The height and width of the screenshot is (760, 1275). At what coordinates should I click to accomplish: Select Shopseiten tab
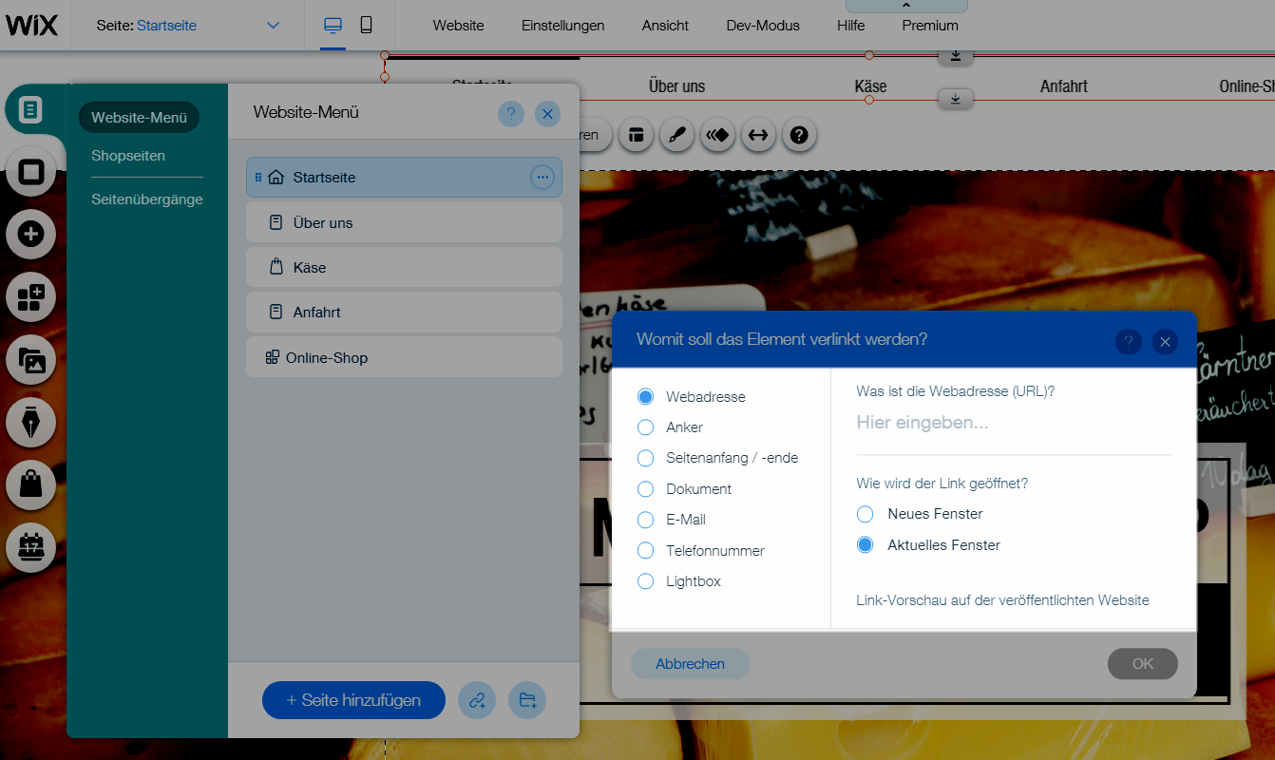(x=128, y=156)
